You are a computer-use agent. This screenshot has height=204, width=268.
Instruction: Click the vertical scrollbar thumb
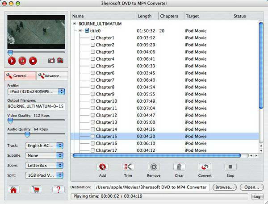pos(261,65)
